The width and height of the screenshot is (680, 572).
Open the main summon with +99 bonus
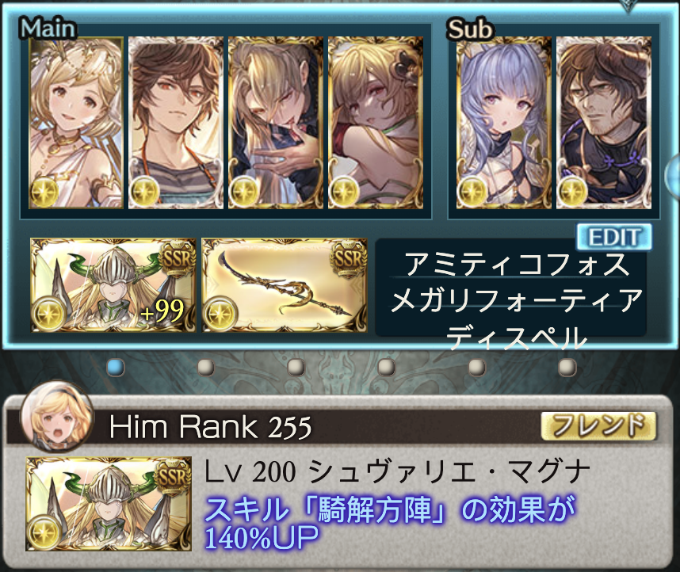pyautogui.click(x=113, y=285)
